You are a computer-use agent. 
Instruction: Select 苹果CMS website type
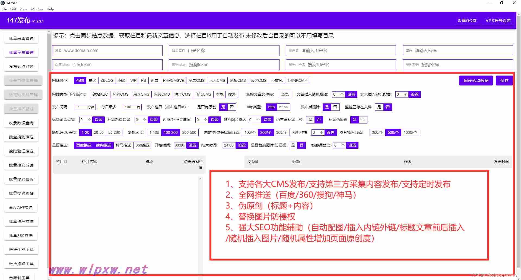[196, 80]
